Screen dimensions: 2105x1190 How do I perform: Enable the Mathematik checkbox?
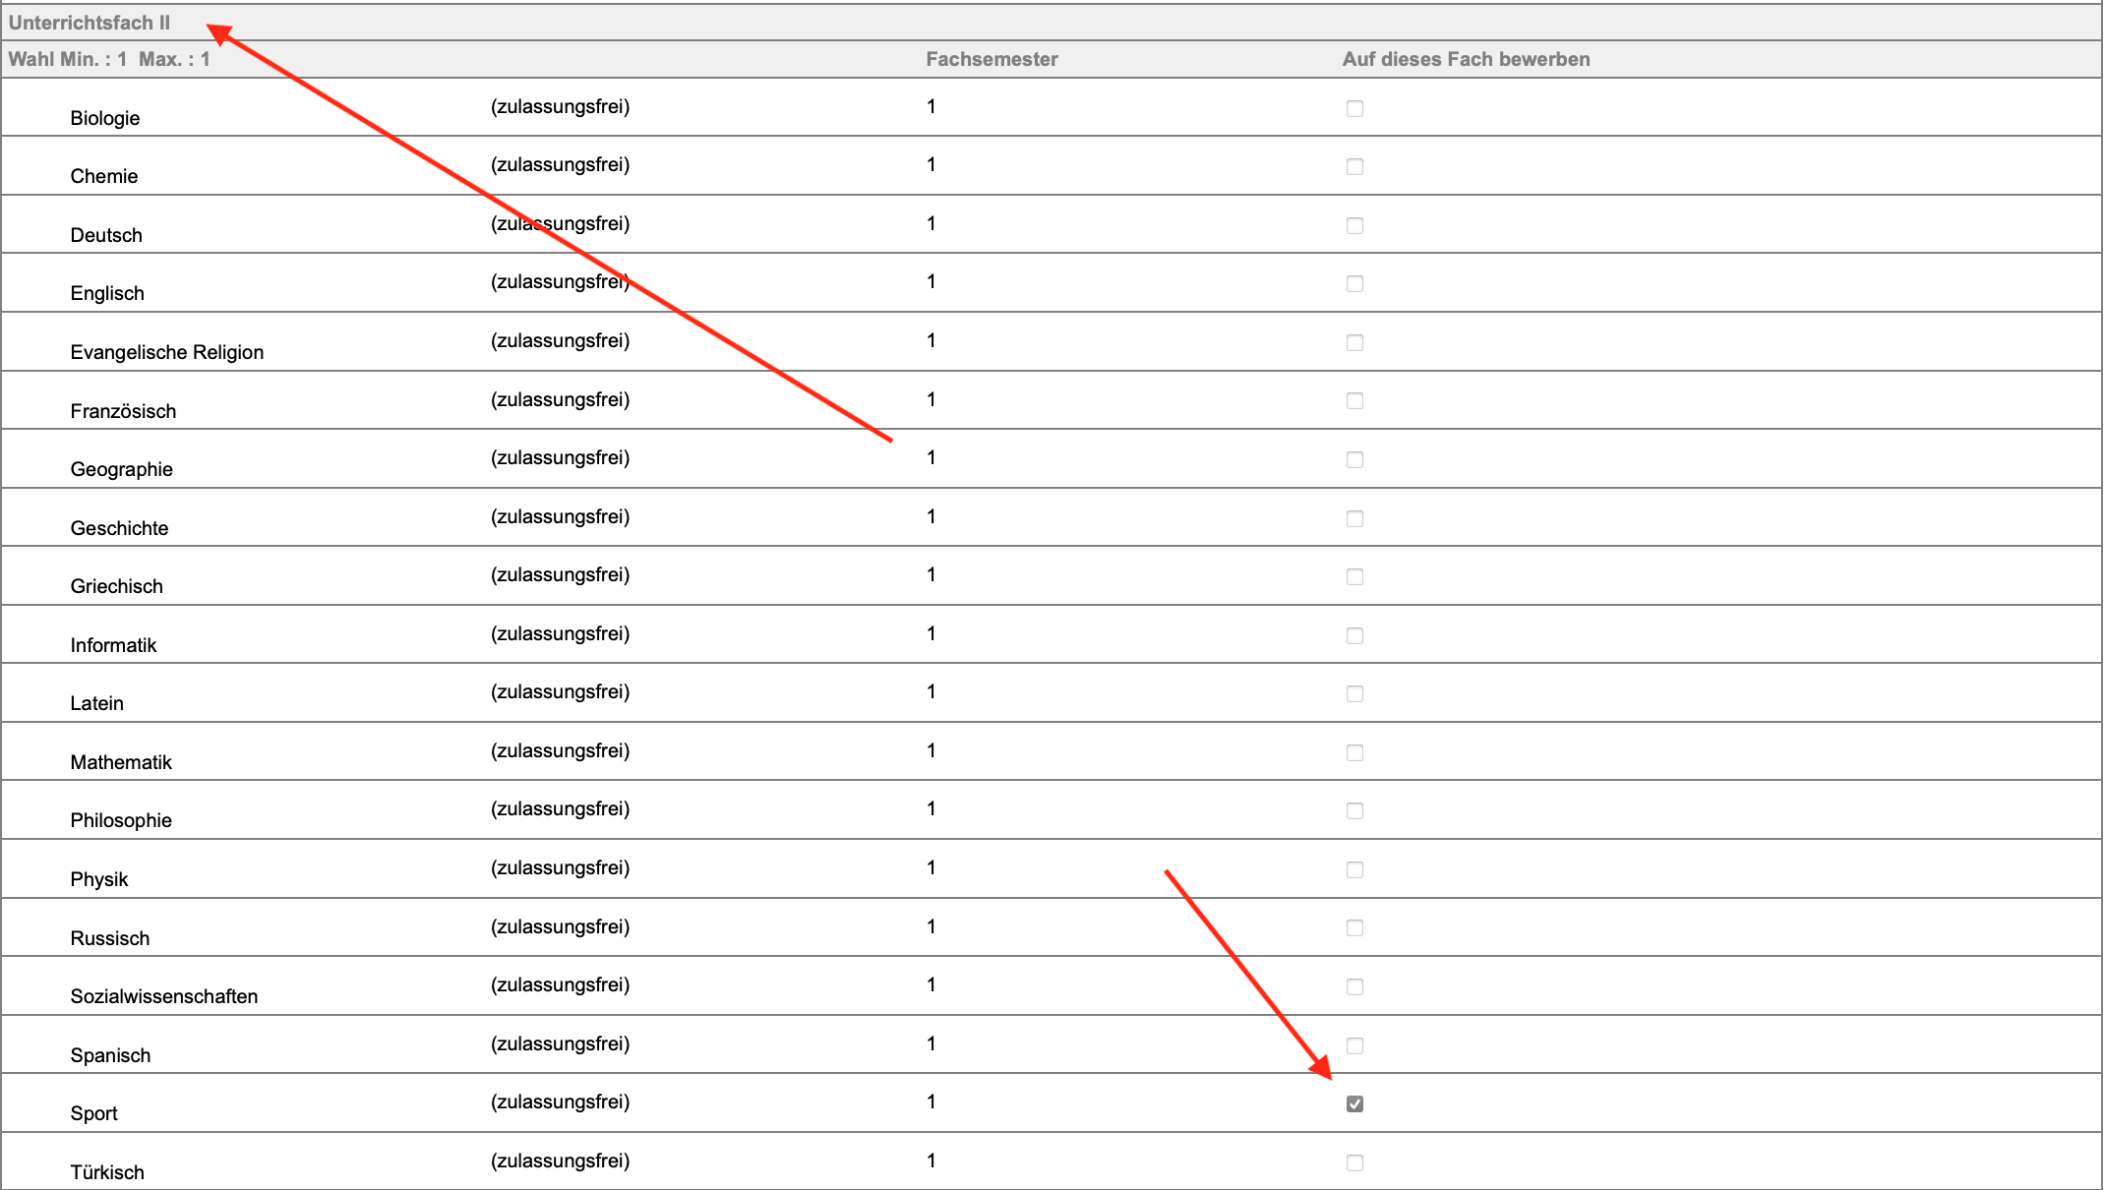pos(1354,752)
